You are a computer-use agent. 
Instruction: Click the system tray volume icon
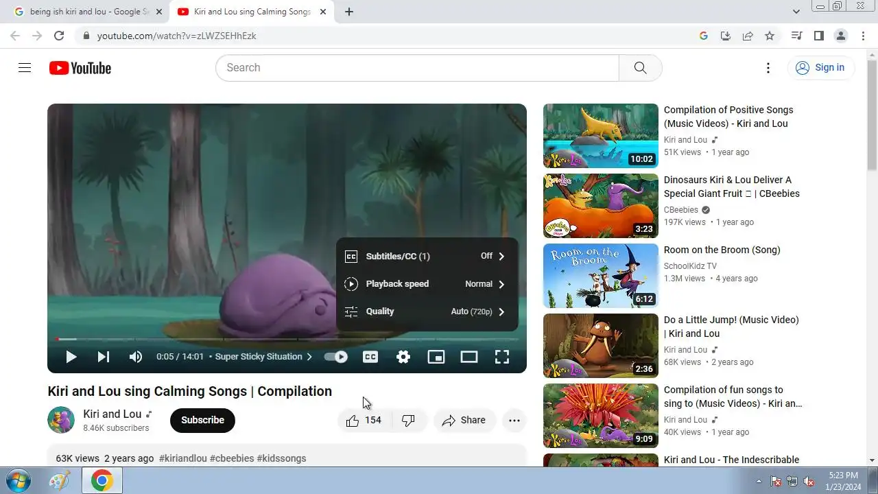[x=809, y=481]
